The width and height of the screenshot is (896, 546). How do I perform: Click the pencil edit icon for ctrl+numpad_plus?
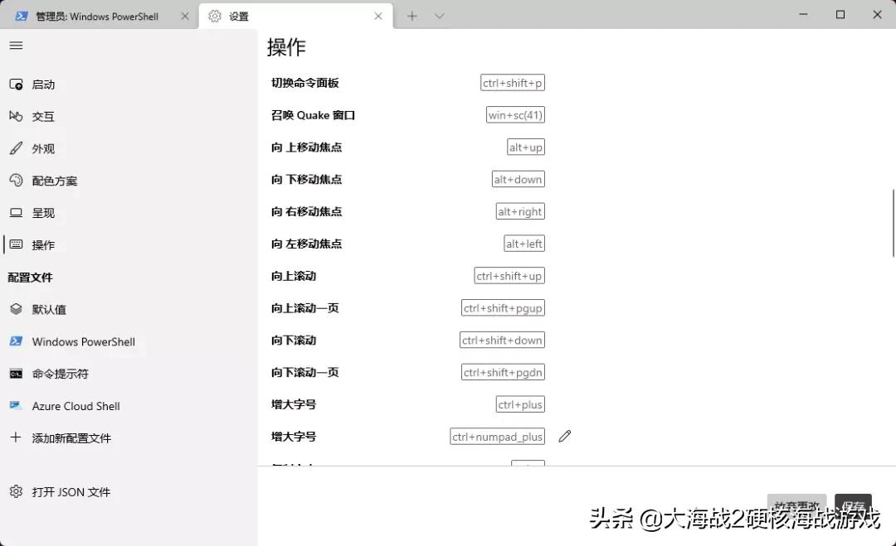point(565,437)
